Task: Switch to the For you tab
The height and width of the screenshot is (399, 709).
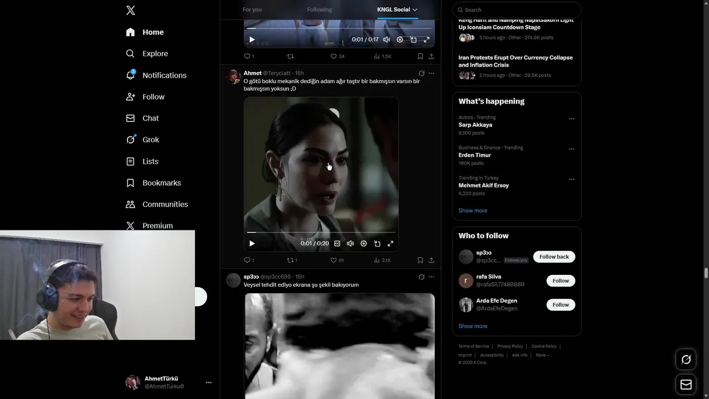Action: coord(252,9)
